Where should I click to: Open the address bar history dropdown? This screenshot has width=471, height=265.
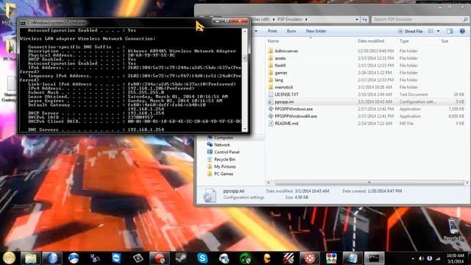click(x=356, y=19)
